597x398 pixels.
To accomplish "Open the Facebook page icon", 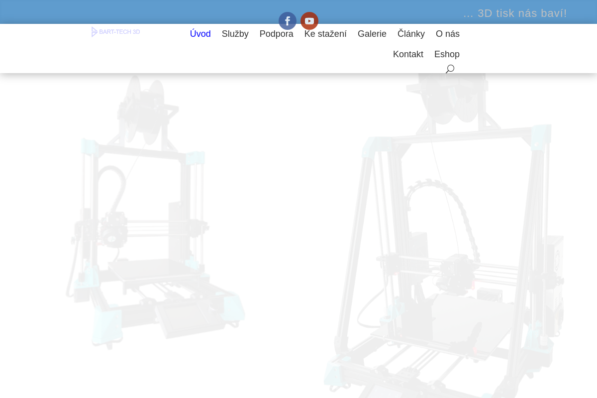I will point(288,21).
